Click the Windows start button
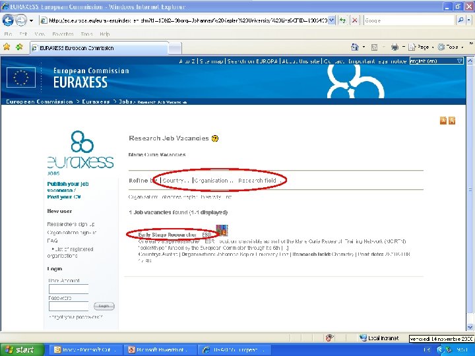The width and height of the screenshot is (475, 356). pos(22,349)
